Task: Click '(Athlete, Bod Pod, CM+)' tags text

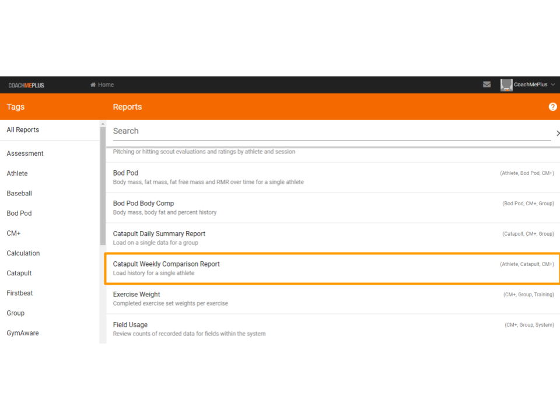Action: coord(527,173)
